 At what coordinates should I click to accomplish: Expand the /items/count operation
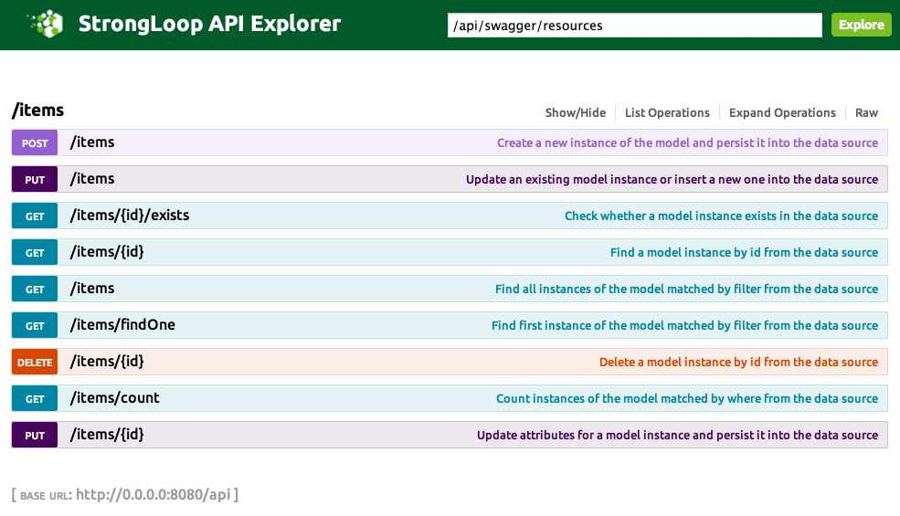(114, 398)
